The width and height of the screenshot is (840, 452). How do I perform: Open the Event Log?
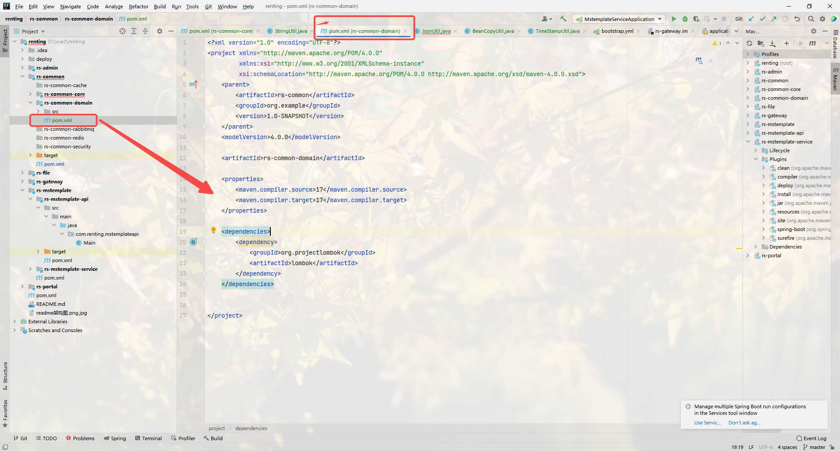pyautogui.click(x=815, y=438)
